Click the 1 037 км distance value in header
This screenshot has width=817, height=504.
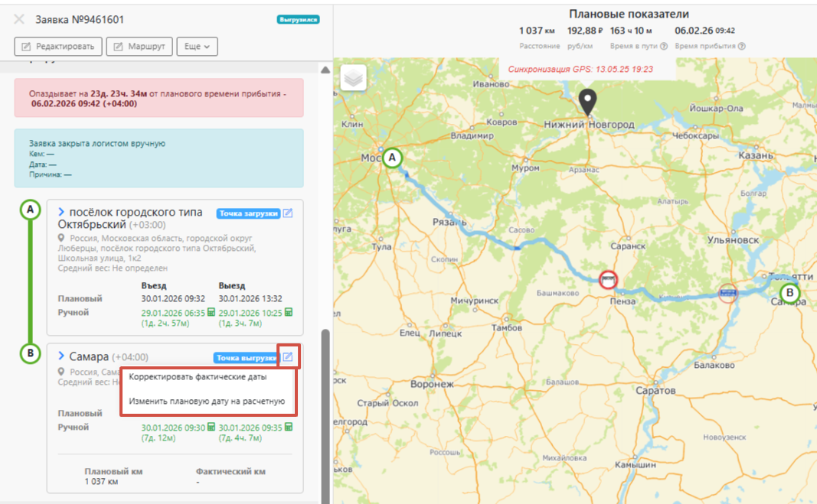537,31
